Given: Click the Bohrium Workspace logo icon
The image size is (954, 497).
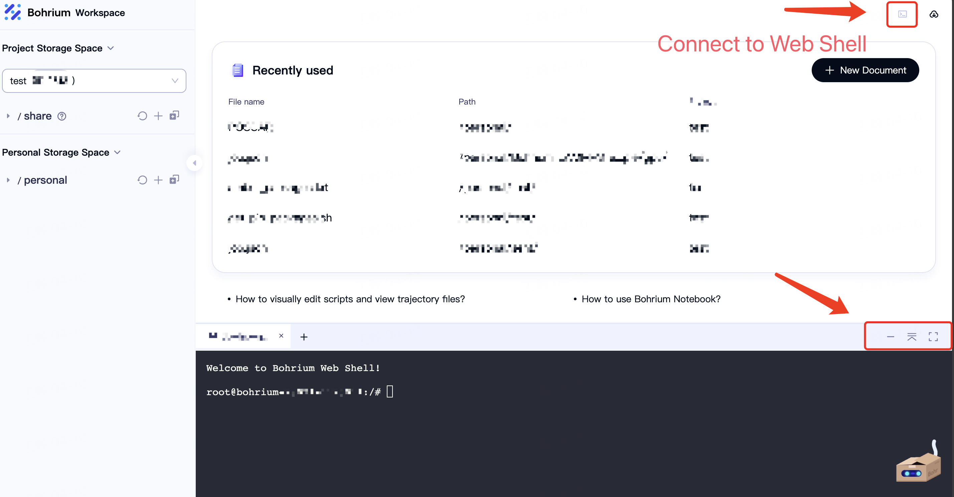Looking at the screenshot, I should [13, 13].
